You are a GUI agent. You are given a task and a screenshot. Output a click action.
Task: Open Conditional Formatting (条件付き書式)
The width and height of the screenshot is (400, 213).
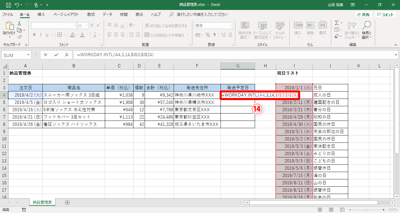coord(245,30)
